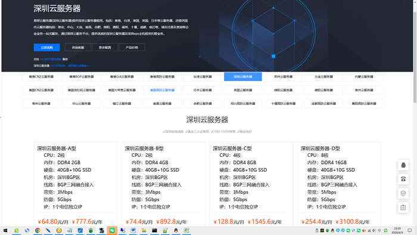Select the 镇江云服务器 tab

(x=122, y=104)
